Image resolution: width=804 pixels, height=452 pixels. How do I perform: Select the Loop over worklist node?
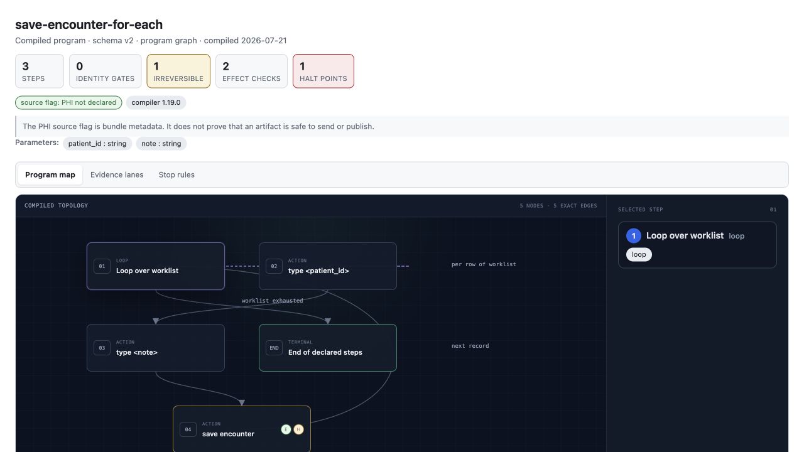pos(156,266)
